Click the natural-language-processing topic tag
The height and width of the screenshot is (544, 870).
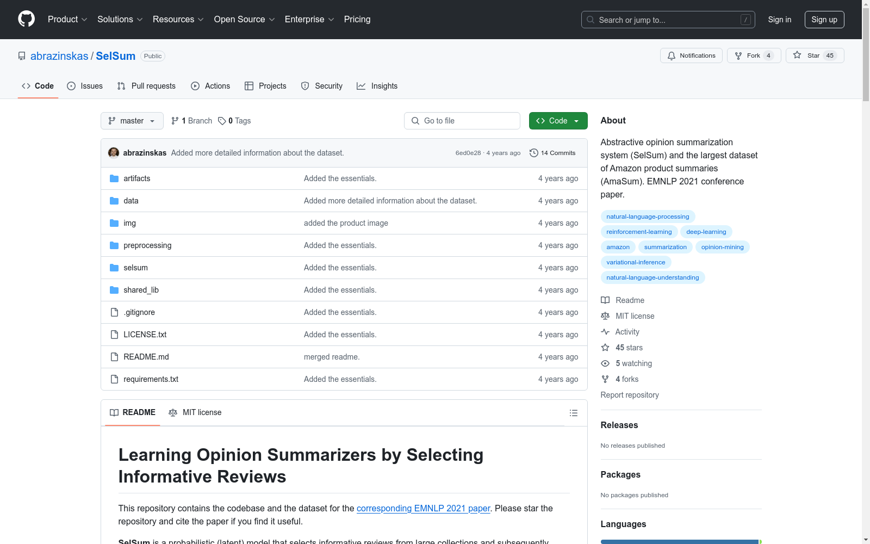coord(648,217)
